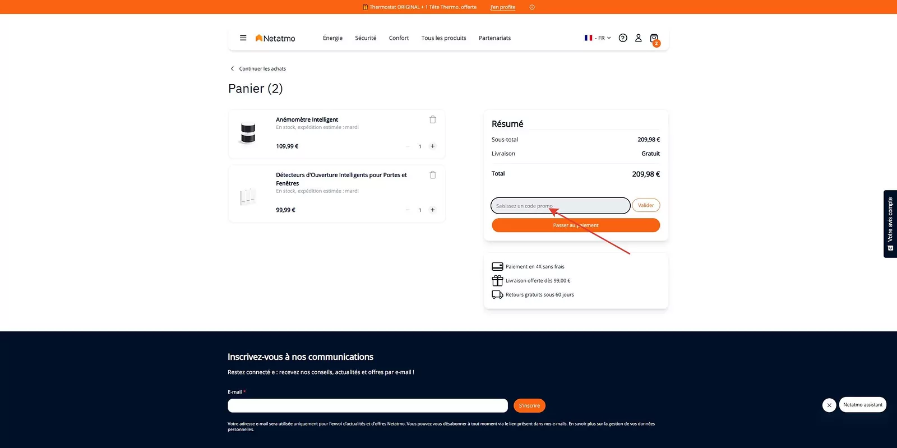Viewport: 897px width, 448px height.
Task: Increase Détecteurs d'Ouverture quantity
Action: tap(433, 210)
